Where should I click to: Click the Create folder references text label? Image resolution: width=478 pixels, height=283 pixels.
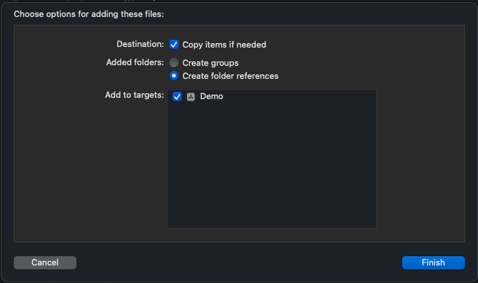click(x=230, y=76)
